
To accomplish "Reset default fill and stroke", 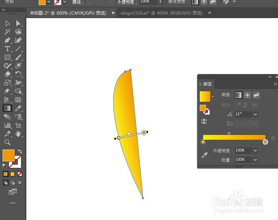I will coord(4,166).
